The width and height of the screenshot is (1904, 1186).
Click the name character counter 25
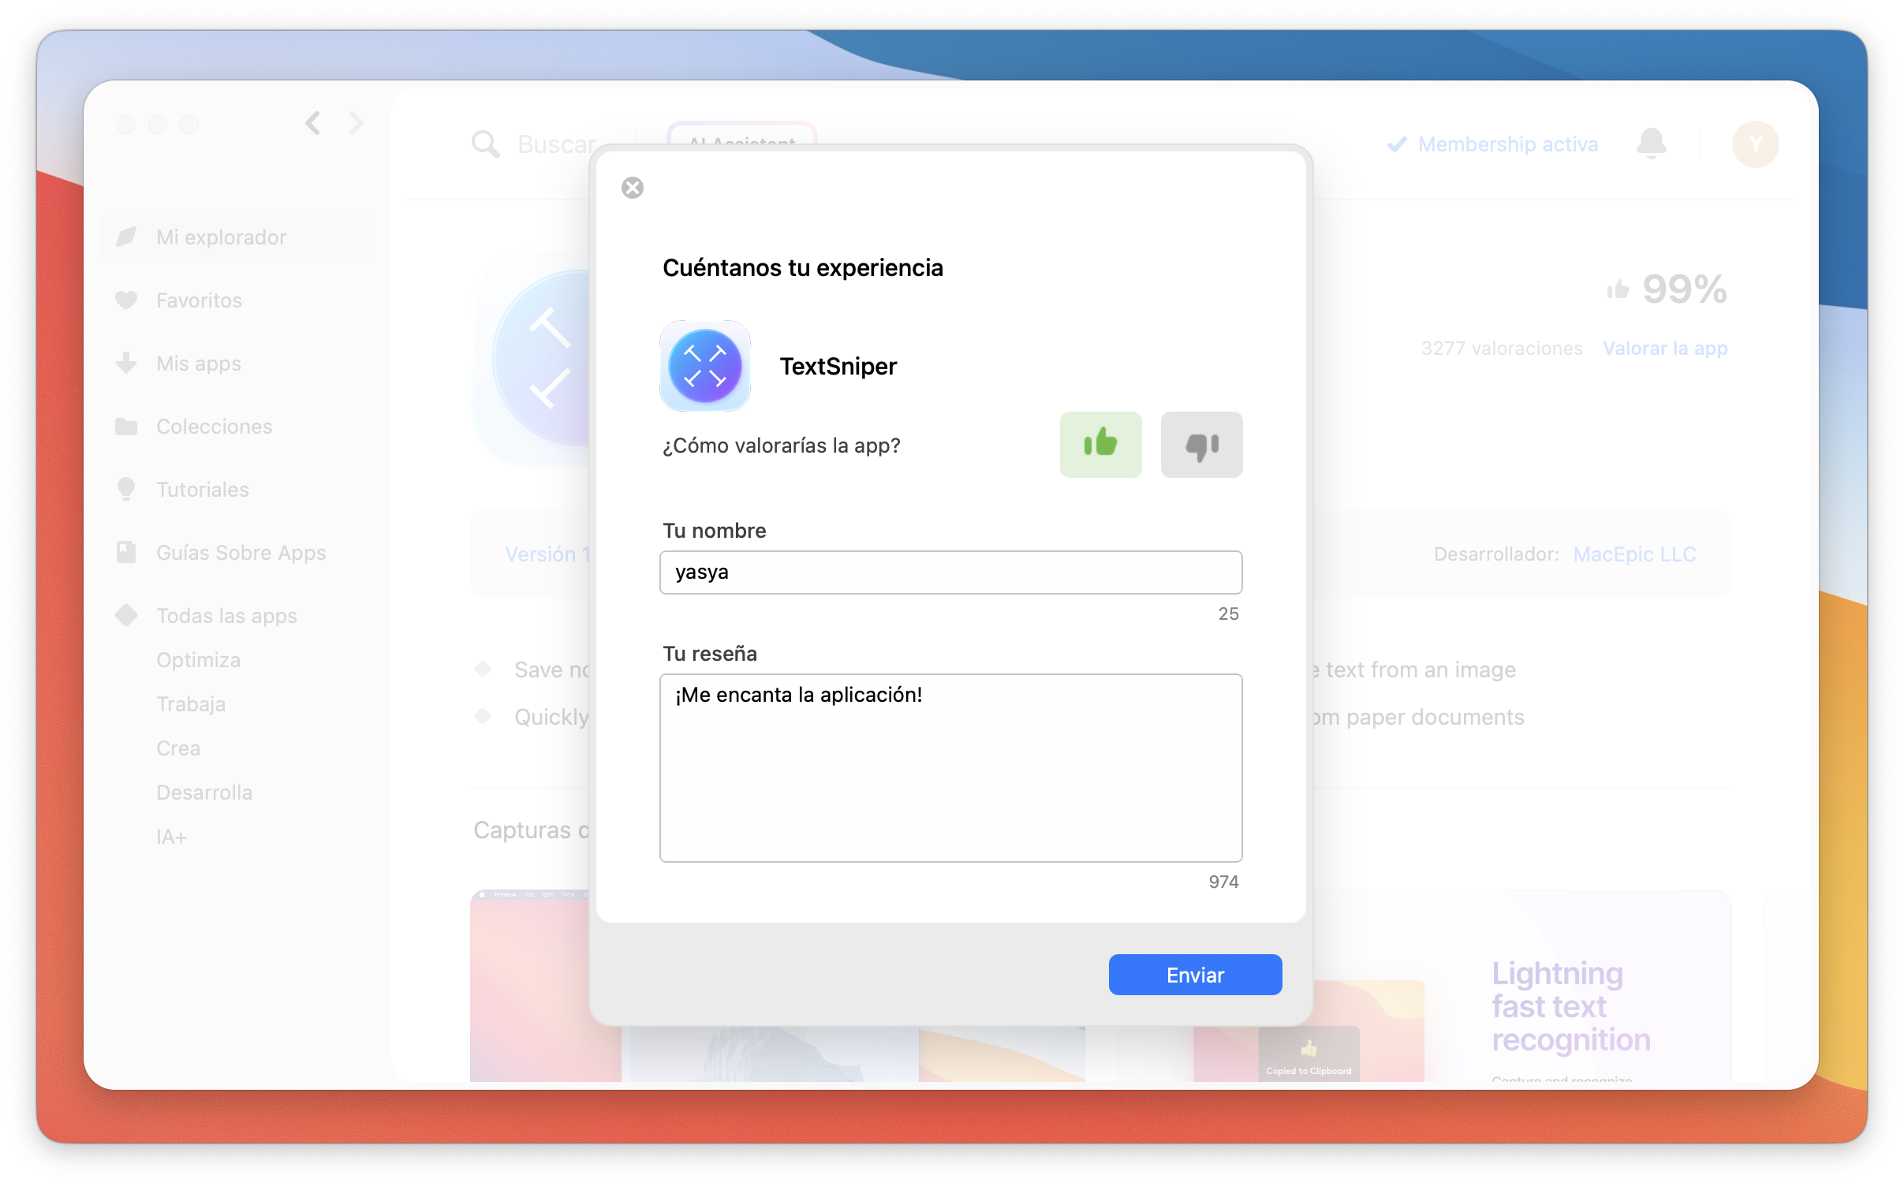(1228, 614)
